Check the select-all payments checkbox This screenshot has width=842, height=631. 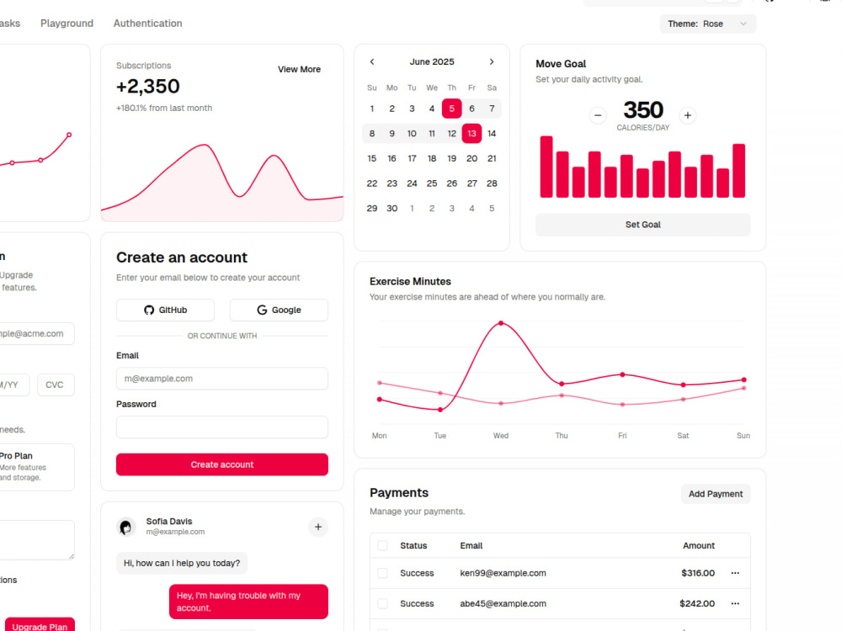(382, 546)
